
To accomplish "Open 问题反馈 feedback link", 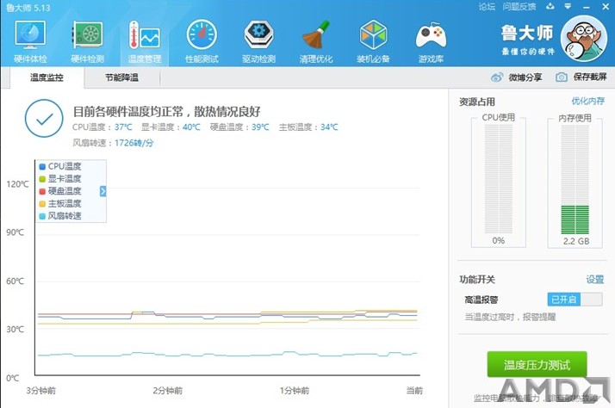I will 519,7.
